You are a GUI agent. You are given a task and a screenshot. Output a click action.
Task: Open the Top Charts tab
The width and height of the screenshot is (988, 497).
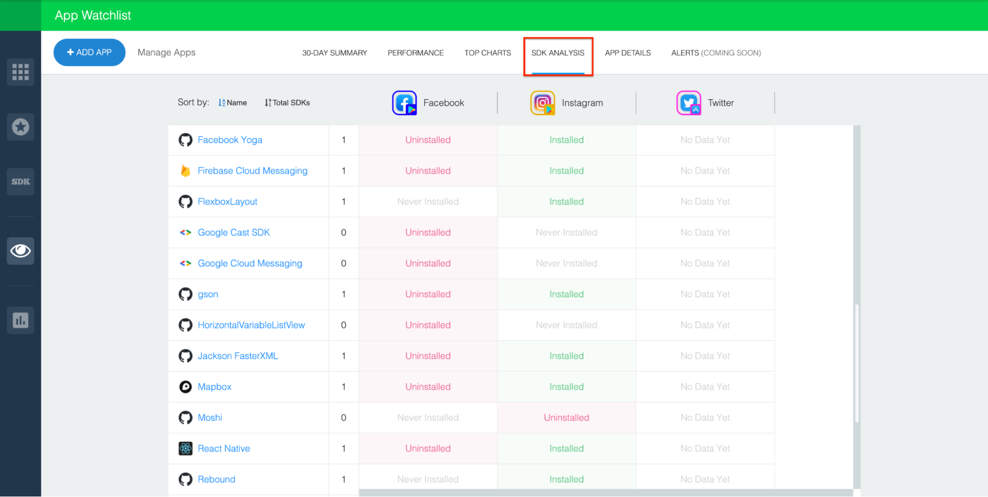coord(488,53)
